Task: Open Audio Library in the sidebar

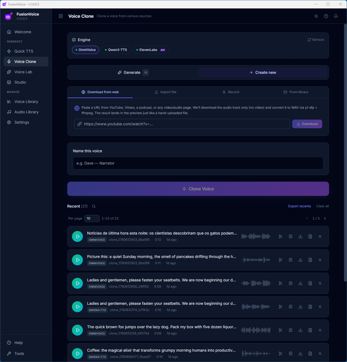Action: [26, 112]
